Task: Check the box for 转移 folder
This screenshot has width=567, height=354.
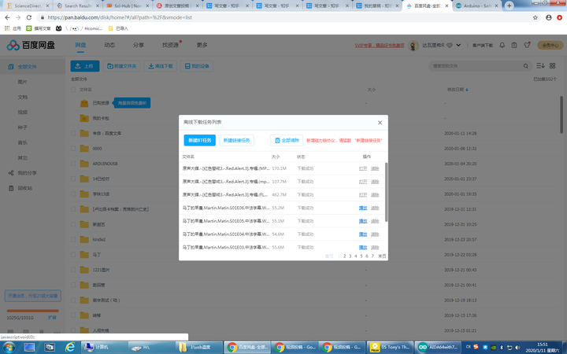Action: tap(73, 315)
